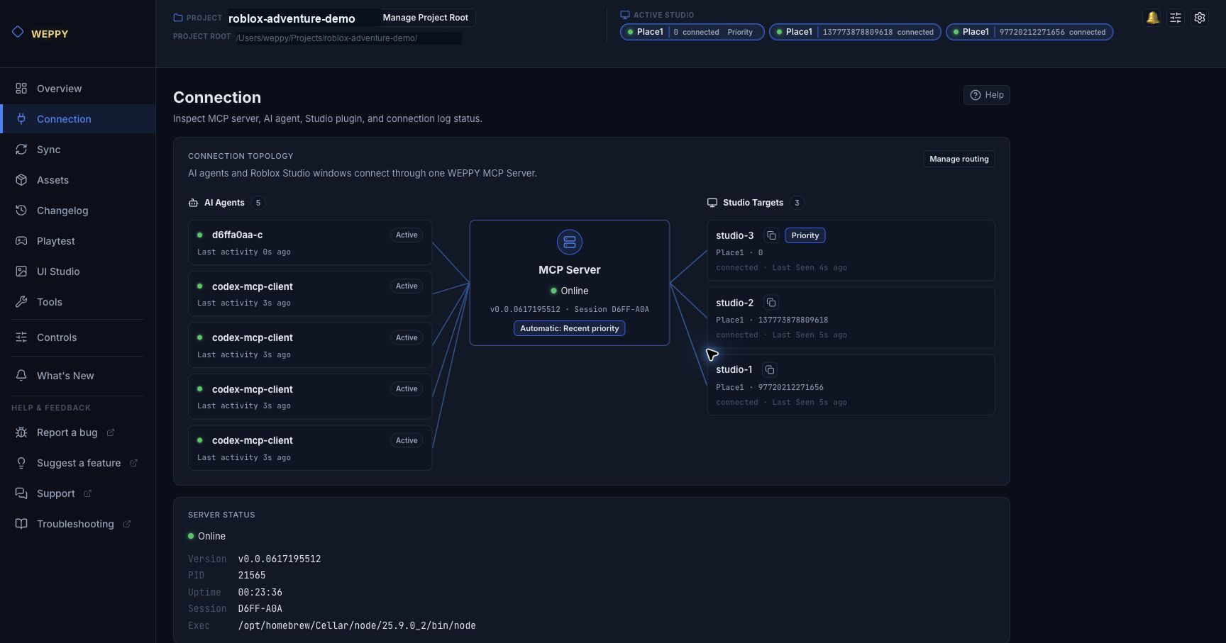This screenshot has width=1226, height=643.
Task: Click Uptime value 00:23:36
Action: click(260, 592)
